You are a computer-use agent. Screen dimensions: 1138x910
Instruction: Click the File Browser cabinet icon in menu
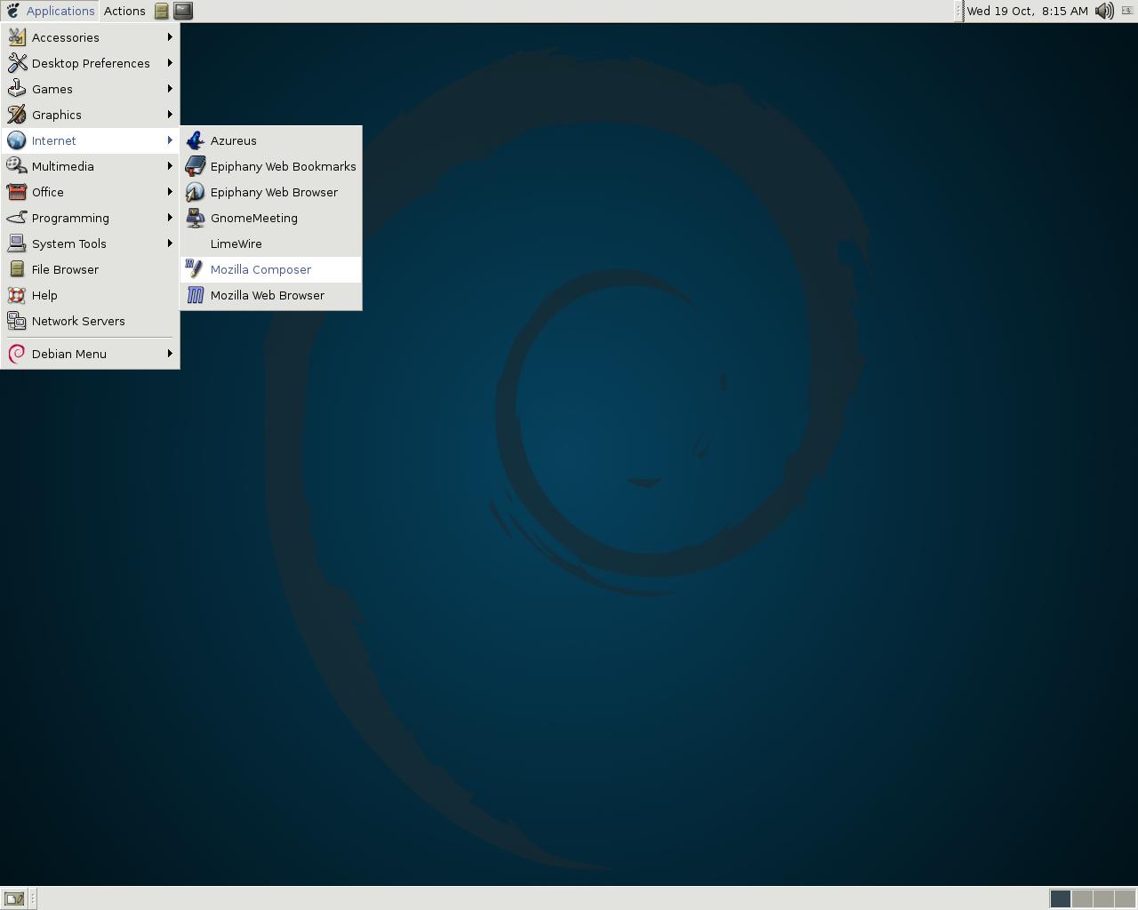click(17, 269)
